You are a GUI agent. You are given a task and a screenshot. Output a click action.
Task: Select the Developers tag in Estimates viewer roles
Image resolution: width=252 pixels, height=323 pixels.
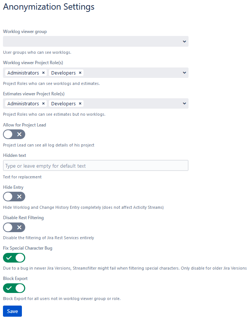[x=63, y=103]
